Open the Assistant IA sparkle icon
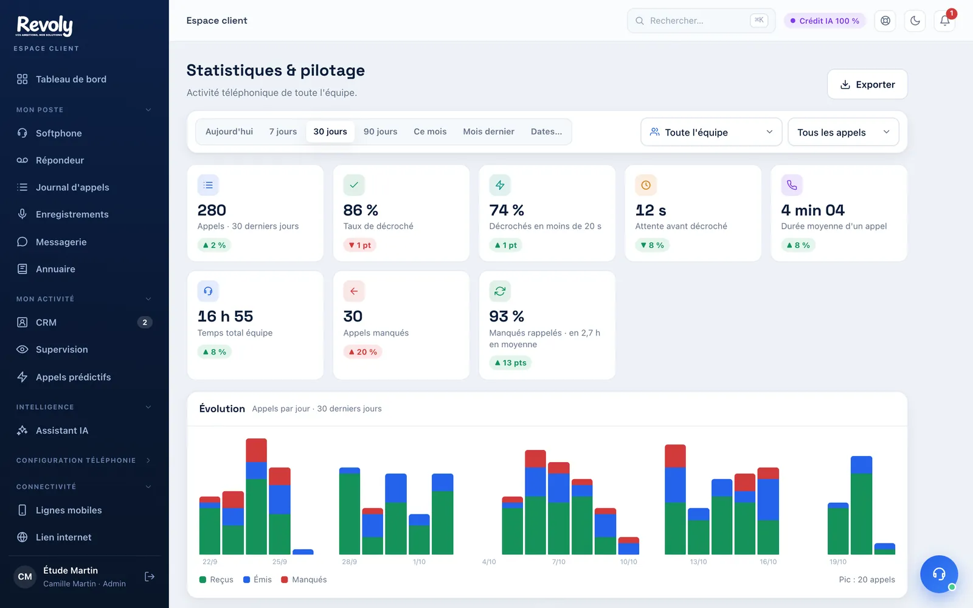The image size is (973, 608). 23,430
